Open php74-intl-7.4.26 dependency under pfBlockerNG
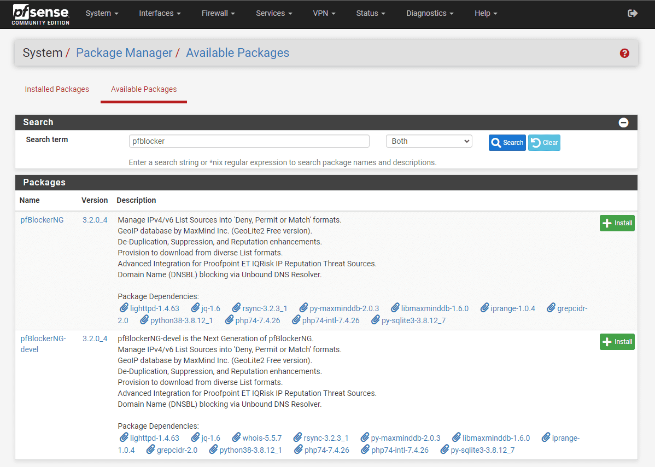 325,320
